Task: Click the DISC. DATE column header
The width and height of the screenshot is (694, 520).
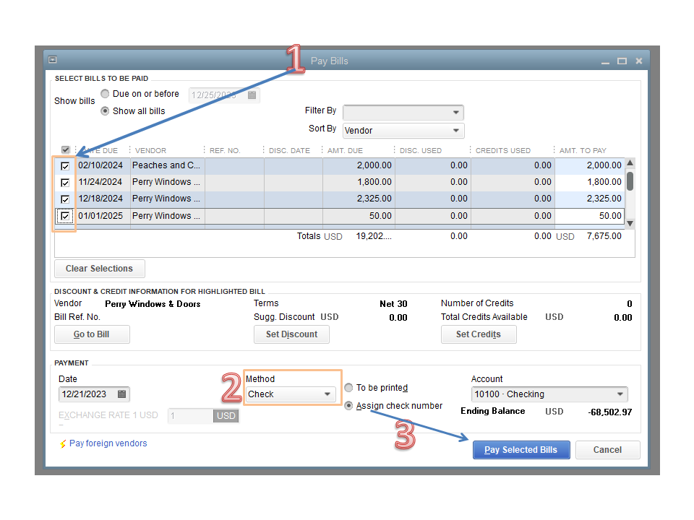Action: point(289,150)
